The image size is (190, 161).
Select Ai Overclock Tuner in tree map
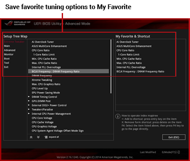pyautogui.click(x=43, y=42)
